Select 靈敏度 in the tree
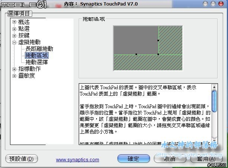This screenshot has width=228, height=168. 27,75
